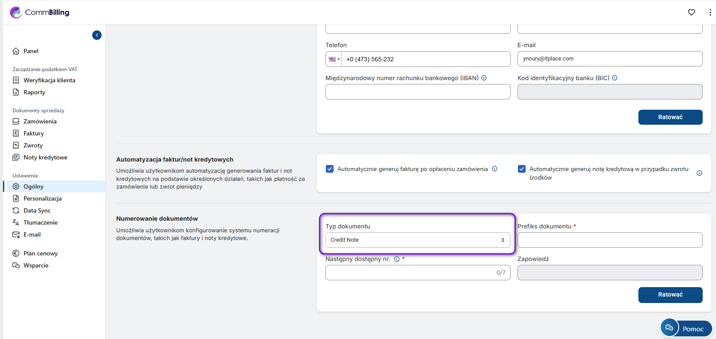Click info icon beside credit note checkbox
Screen dimensions: 716x339
pos(699,173)
